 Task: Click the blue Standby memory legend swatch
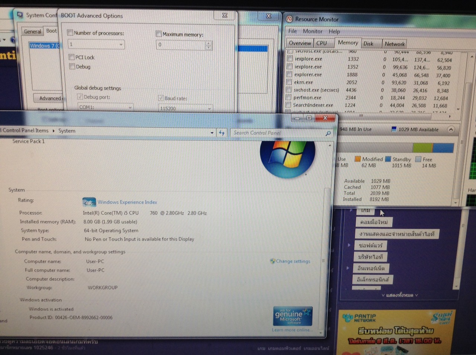[388, 159]
